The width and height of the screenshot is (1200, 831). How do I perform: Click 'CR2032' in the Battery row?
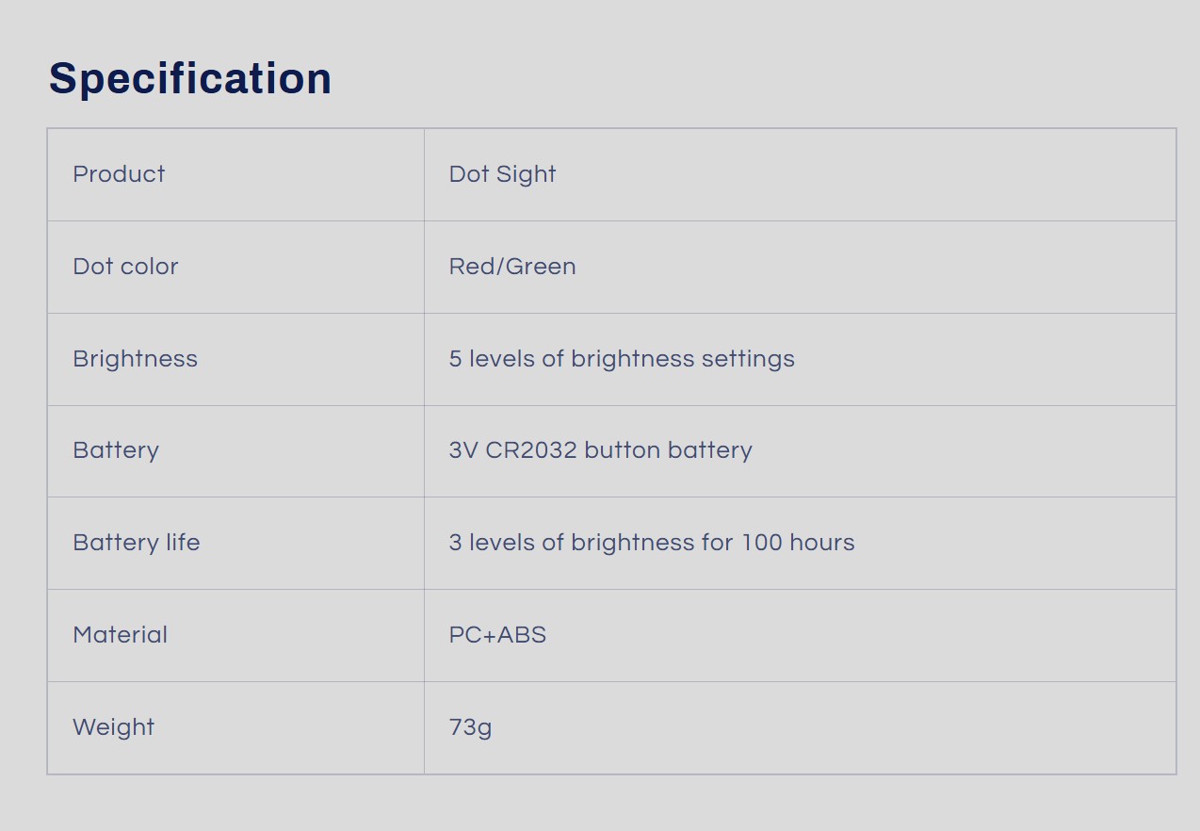click(x=531, y=450)
